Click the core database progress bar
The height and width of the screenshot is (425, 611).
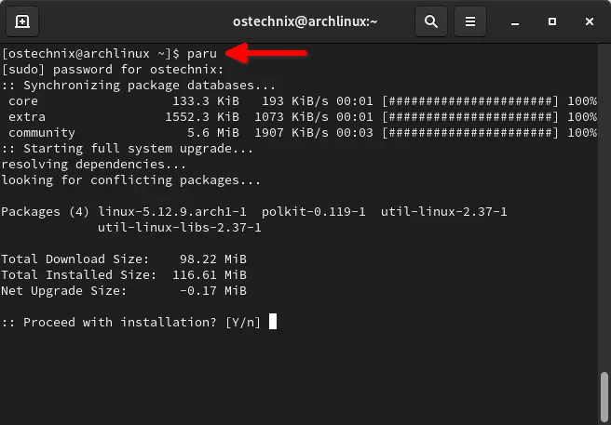pyautogui.click(x=470, y=100)
